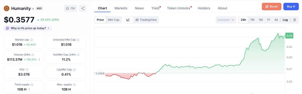Click the 10B H max supply value
This screenshot has width=302, height=94.
[66, 89]
